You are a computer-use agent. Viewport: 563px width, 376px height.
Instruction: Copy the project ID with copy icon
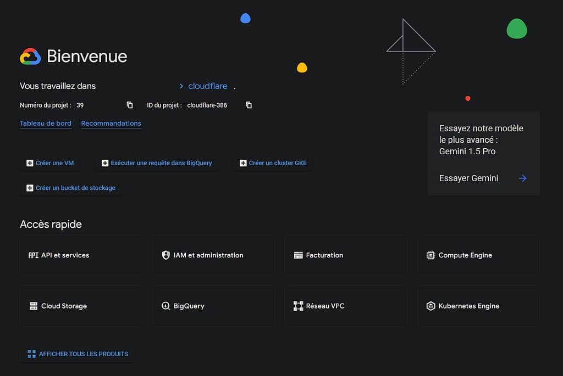coord(249,105)
